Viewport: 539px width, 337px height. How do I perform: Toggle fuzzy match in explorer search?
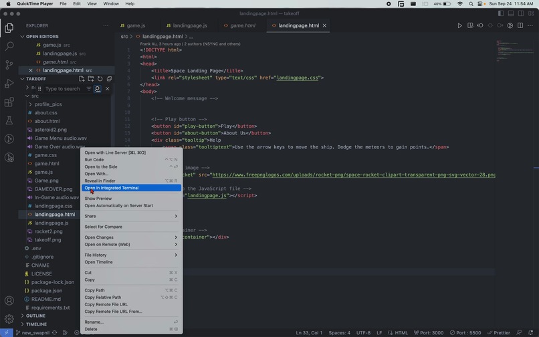tap(98, 89)
